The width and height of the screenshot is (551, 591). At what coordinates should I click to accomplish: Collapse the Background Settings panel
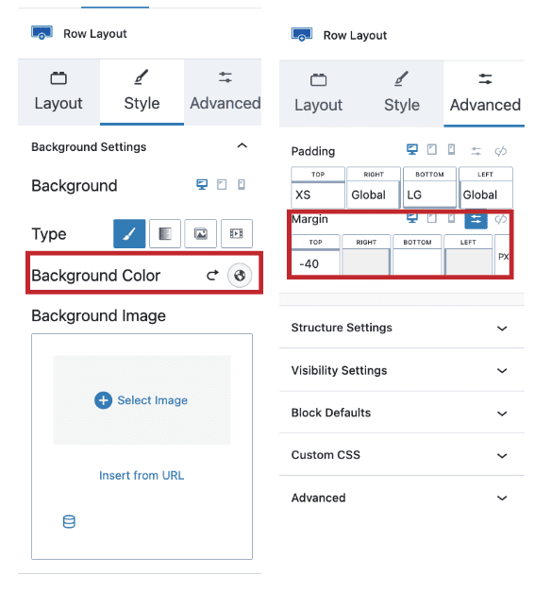(242, 146)
